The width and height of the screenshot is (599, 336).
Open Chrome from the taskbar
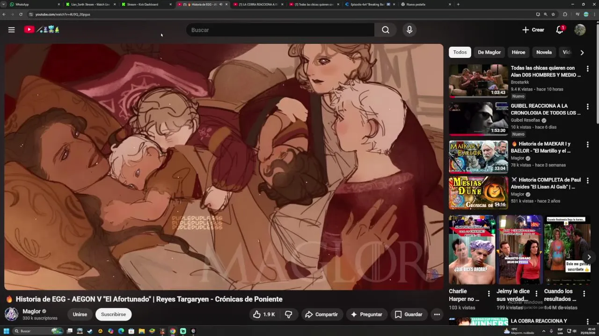pos(172,331)
